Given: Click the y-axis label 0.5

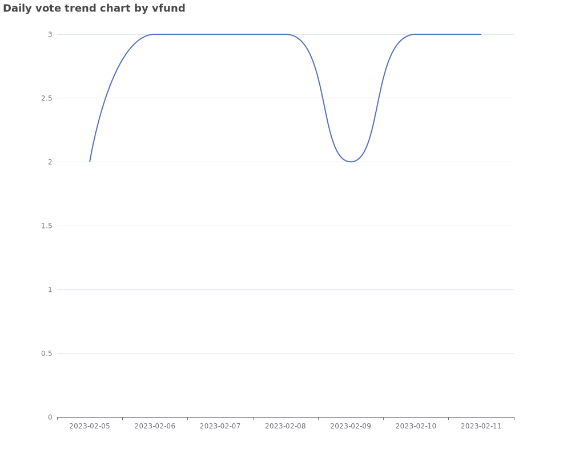Looking at the screenshot, I should coord(47,354).
